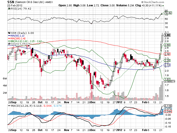Click the RSI(14) 79.42 legend text
The height and width of the screenshot is (133, 177).
pos(21,9)
